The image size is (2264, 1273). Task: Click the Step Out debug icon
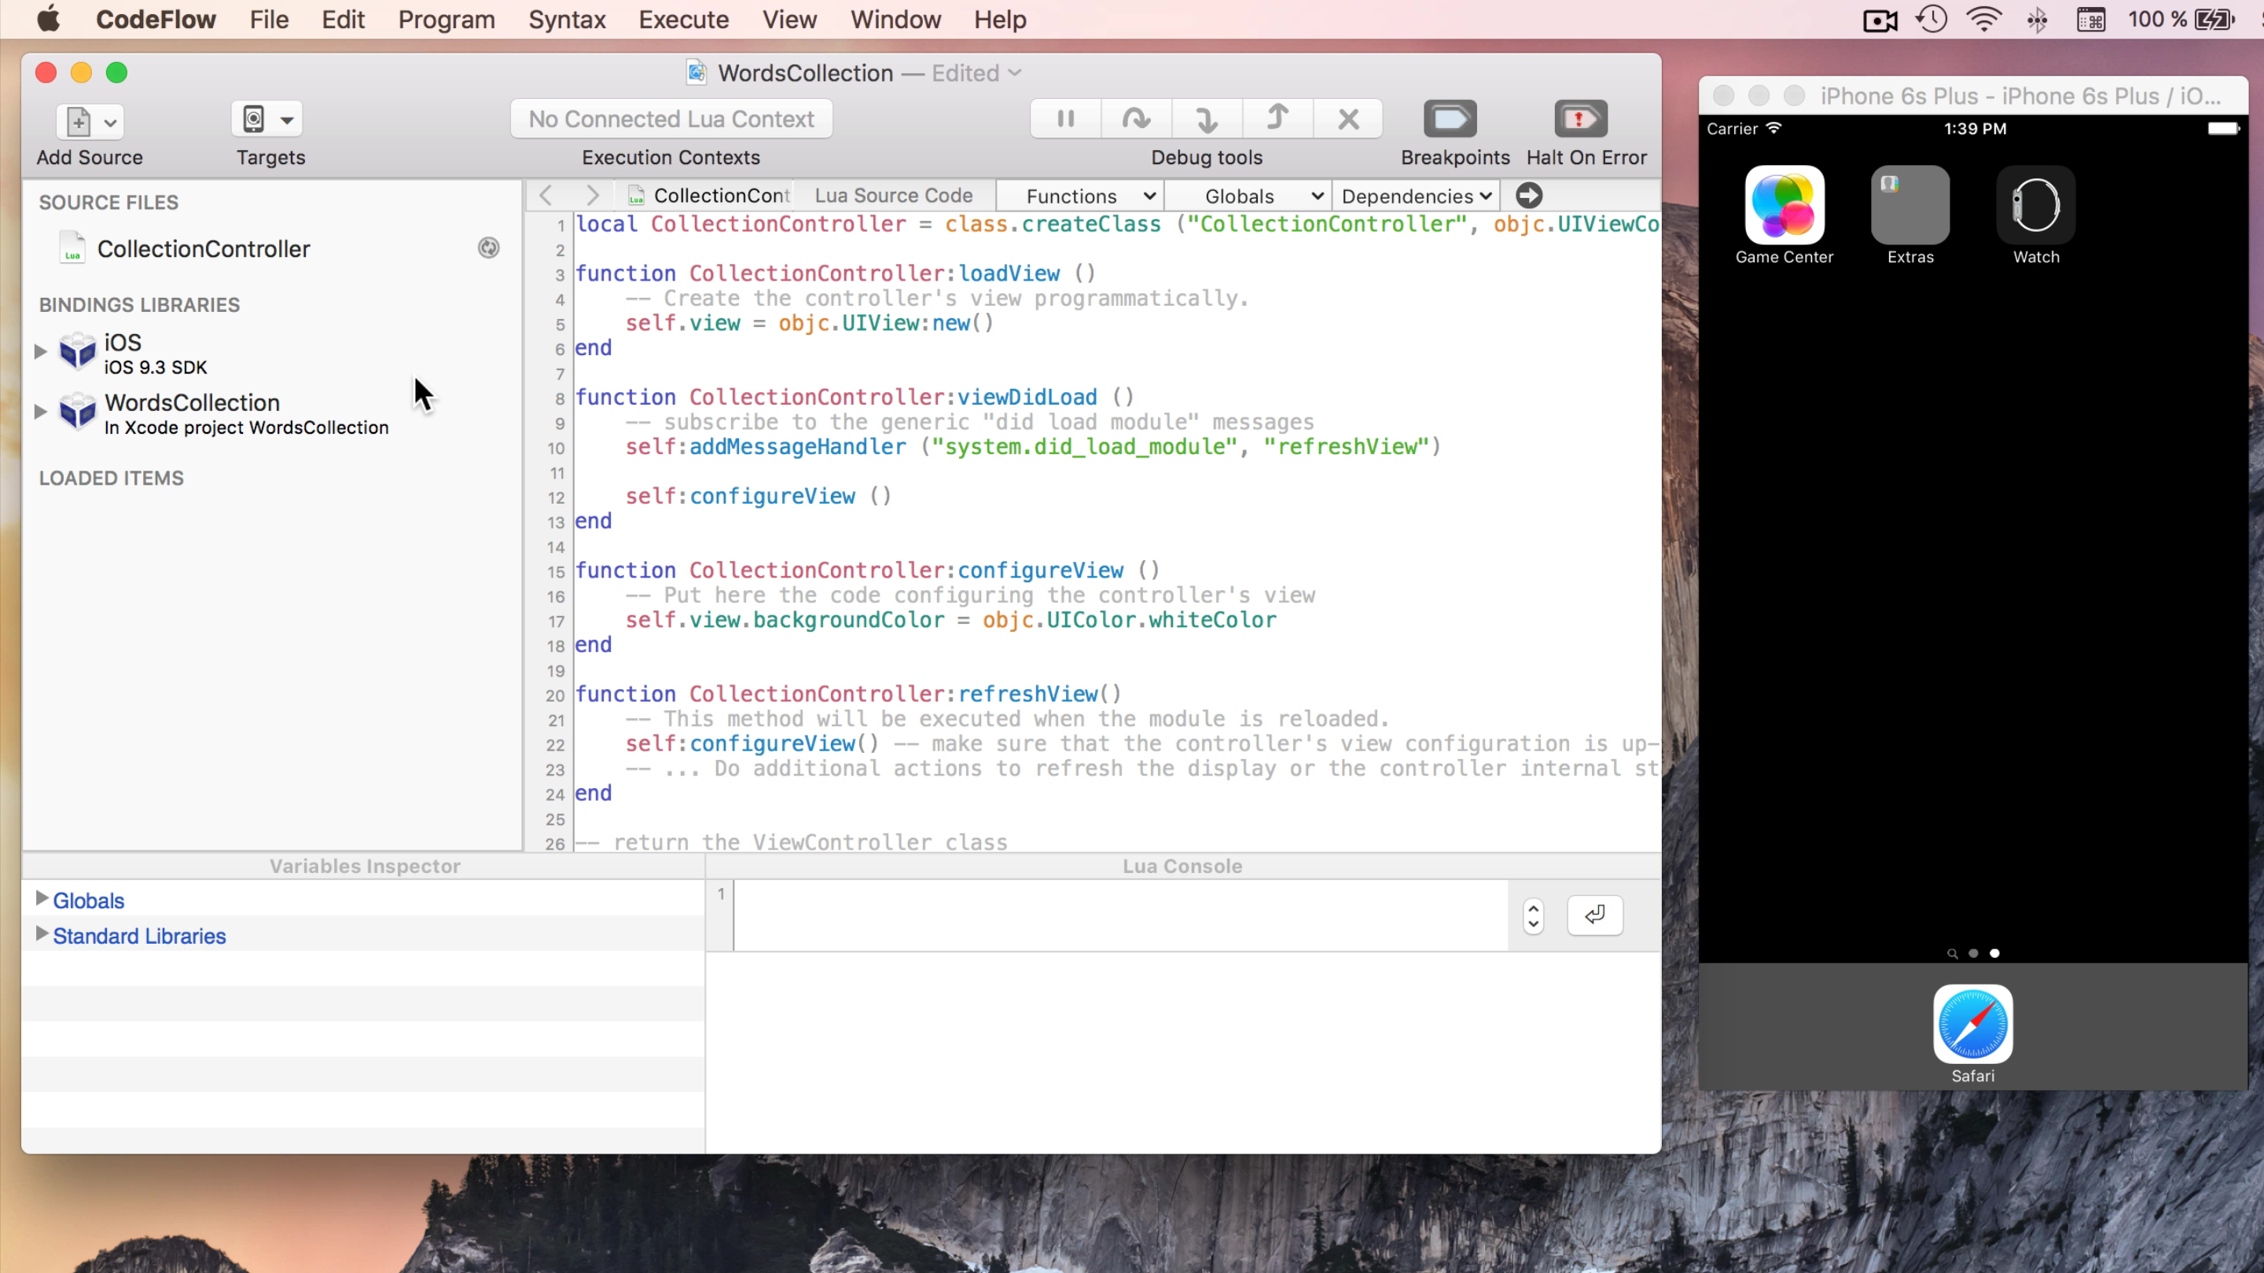point(1277,119)
